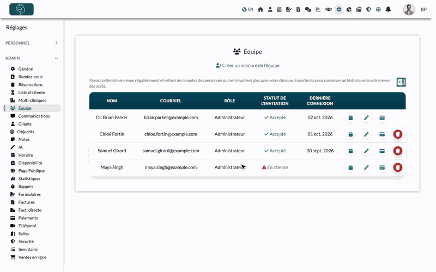Viewport: 436px width, 272px height.
Task: Export team list to Excel
Action: click(401, 82)
